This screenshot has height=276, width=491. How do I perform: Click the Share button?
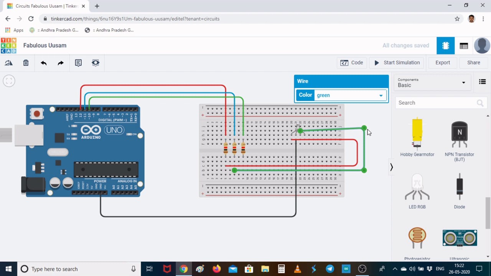(474, 62)
